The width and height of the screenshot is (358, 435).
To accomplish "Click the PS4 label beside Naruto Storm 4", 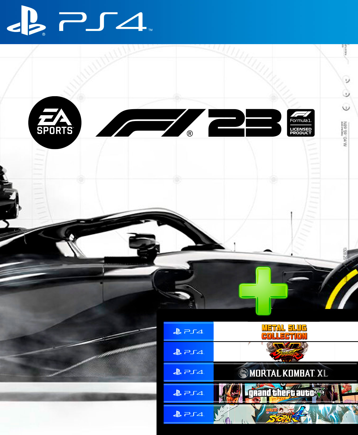I will (189, 414).
